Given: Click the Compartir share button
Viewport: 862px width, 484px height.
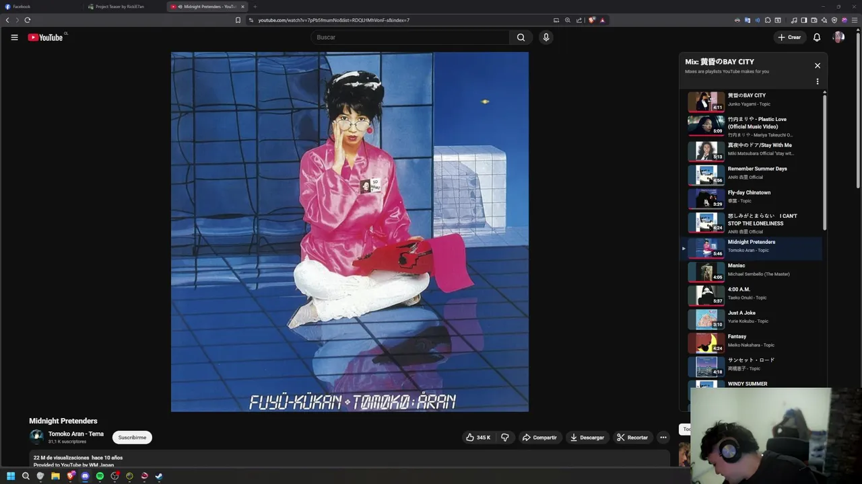Looking at the screenshot, I should point(539,438).
